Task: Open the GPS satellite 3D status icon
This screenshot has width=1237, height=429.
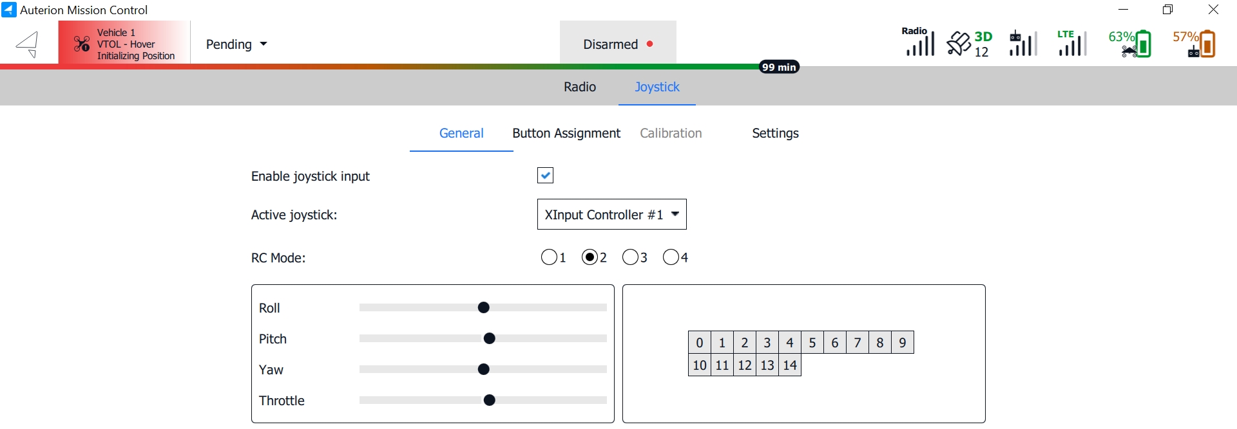Action: click(x=969, y=44)
